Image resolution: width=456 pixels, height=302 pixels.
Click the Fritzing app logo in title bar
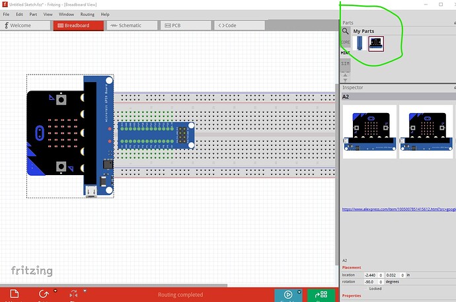(5, 5)
